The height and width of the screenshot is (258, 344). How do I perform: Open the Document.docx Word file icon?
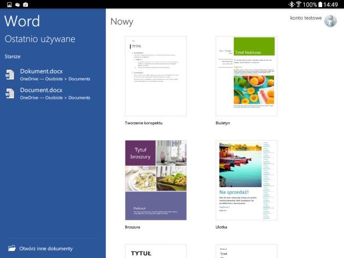[10, 94]
